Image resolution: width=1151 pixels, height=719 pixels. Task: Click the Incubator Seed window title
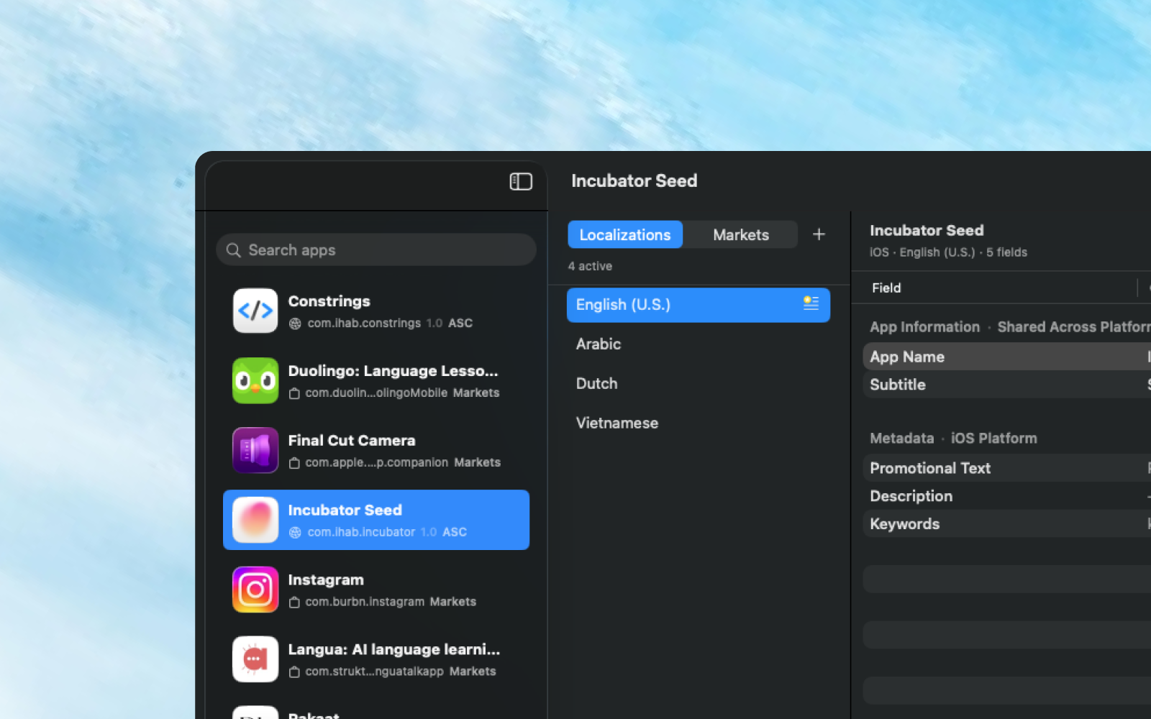[634, 181]
